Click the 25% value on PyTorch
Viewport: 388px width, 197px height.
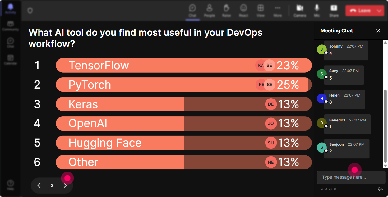pyautogui.click(x=288, y=85)
